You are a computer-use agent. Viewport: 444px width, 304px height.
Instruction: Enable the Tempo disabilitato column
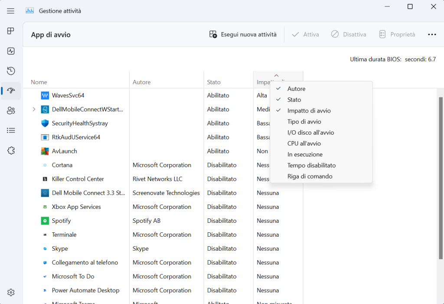[321, 165]
